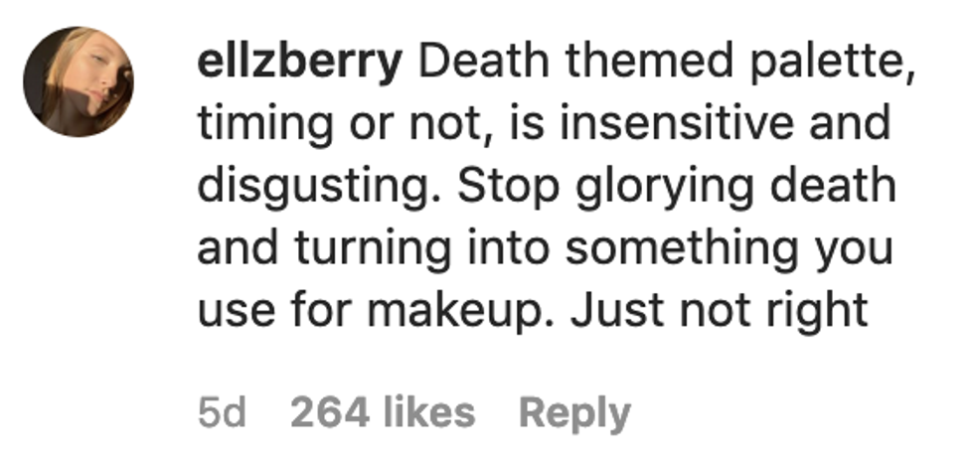
Task: Reply to ellzberry's comment
Action: pyautogui.click(x=575, y=412)
